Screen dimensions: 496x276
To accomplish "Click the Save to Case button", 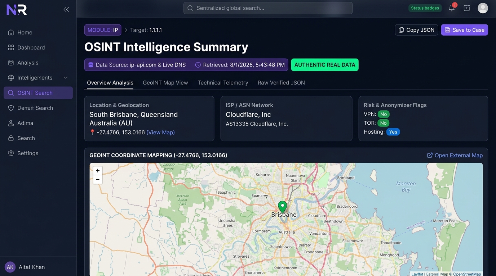I will point(464,30).
